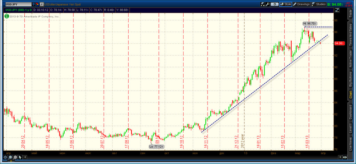Open the Big Buttons side tab

click(x=351, y=79)
